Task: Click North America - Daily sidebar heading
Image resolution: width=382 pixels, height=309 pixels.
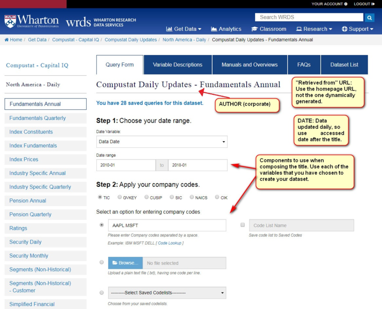Action: [x=33, y=84]
